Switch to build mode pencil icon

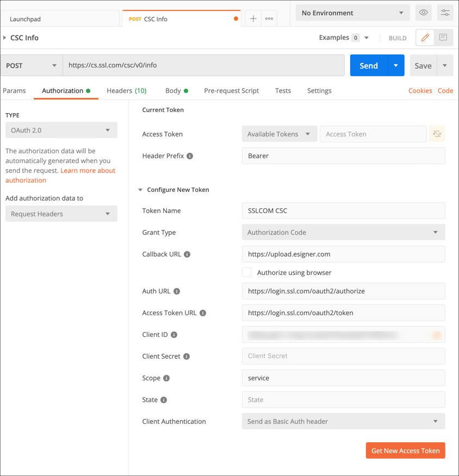425,38
